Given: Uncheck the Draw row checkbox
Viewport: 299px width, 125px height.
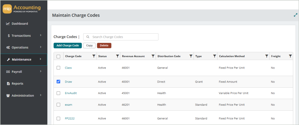Looking at the screenshot, I should [59, 82].
